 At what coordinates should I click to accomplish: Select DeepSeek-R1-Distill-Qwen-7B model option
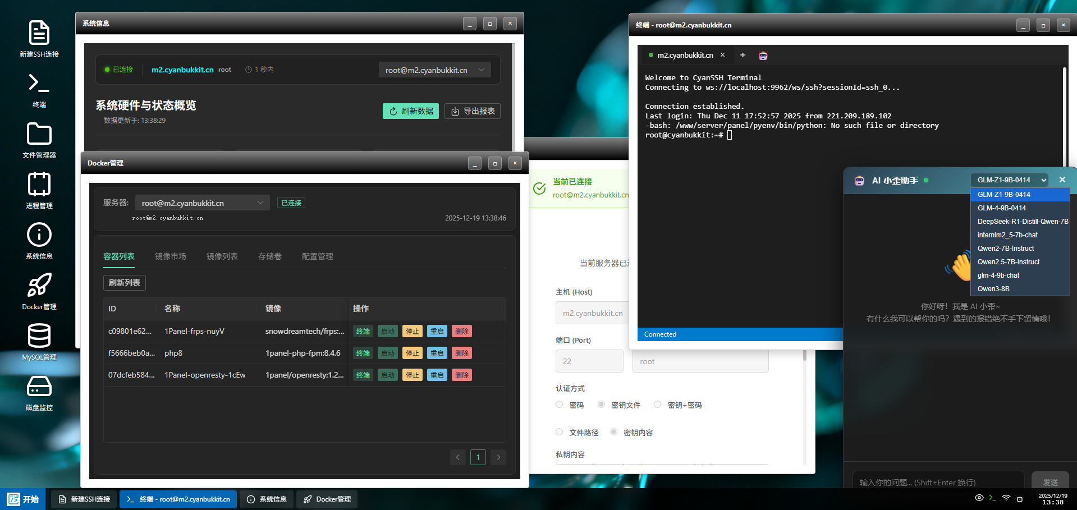[1020, 222]
